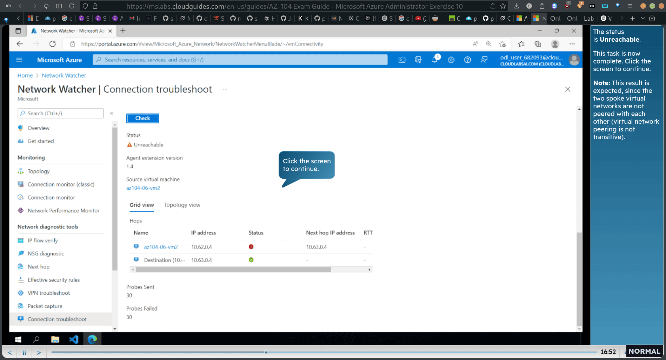The height and width of the screenshot is (360, 666).
Task: Open Azure feedback icon
Action: pyautogui.click(x=484, y=60)
